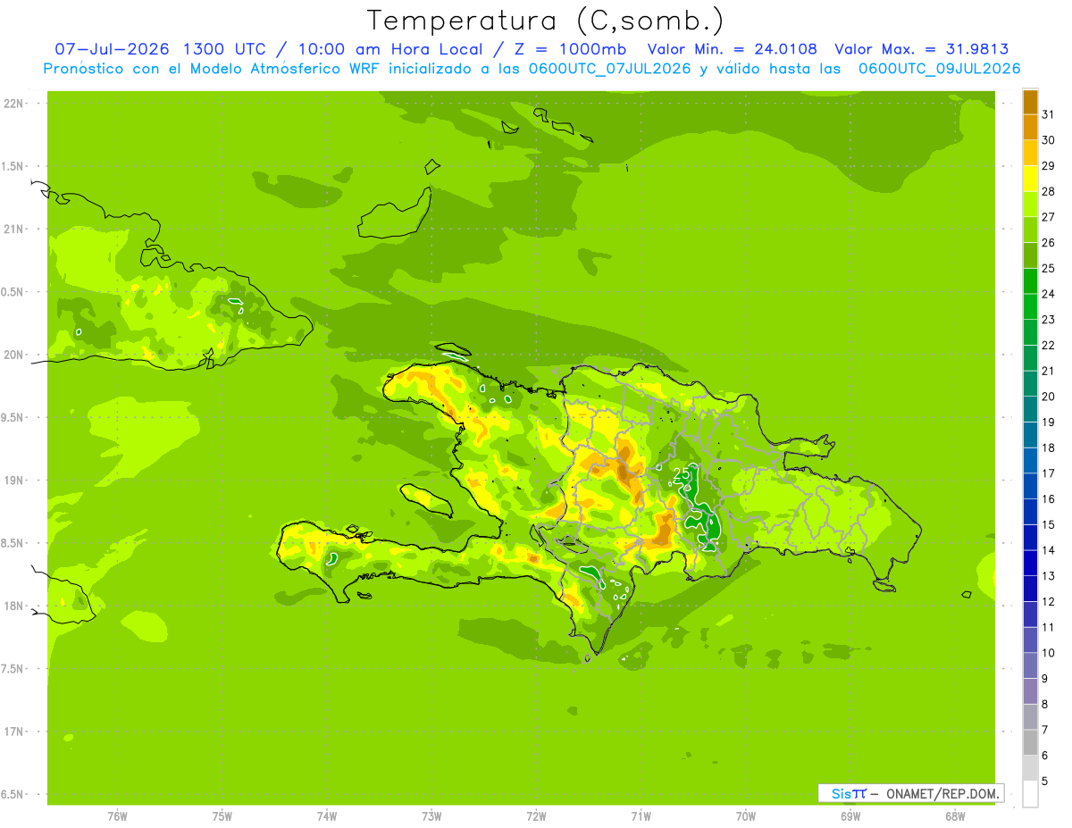Select the gray color bar segment between 6 and 7
Screen dimensions: 1072x828
[x=1030, y=742]
